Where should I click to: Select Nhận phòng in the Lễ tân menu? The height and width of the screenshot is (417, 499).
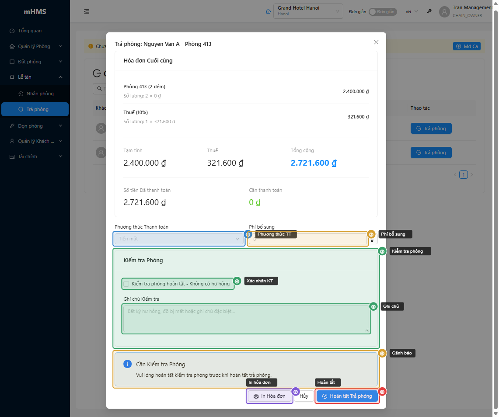pos(35,93)
